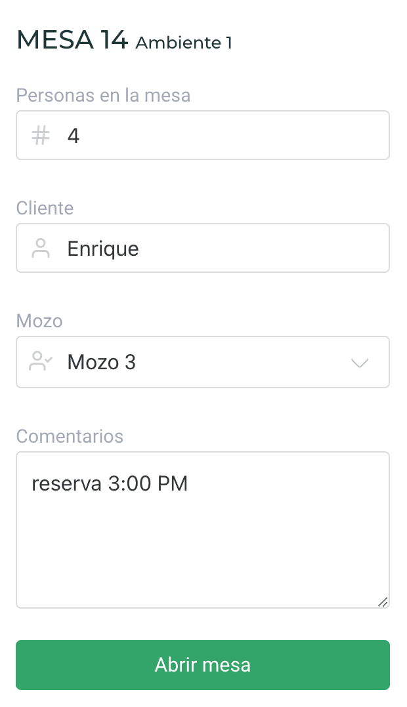Click the name Enrique in the client field
407x707 pixels.
pyautogui.click(x=103, y=249)
